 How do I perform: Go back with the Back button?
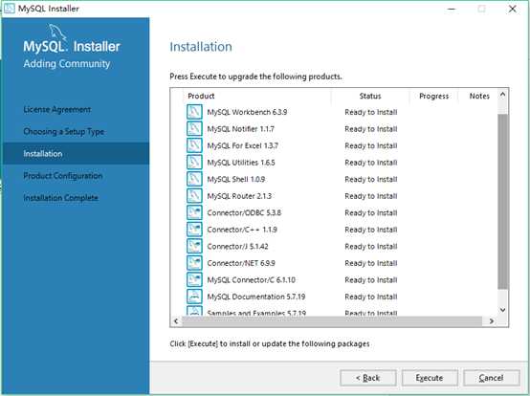pos(368,378)
